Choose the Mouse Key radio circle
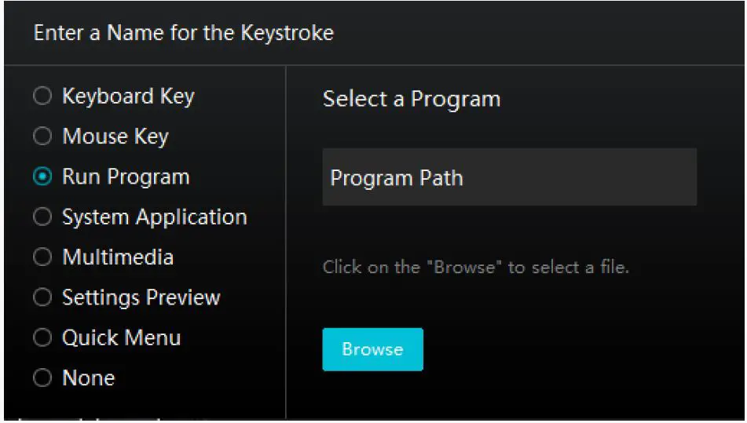The image size is (747, 423). tap(42, 137)
